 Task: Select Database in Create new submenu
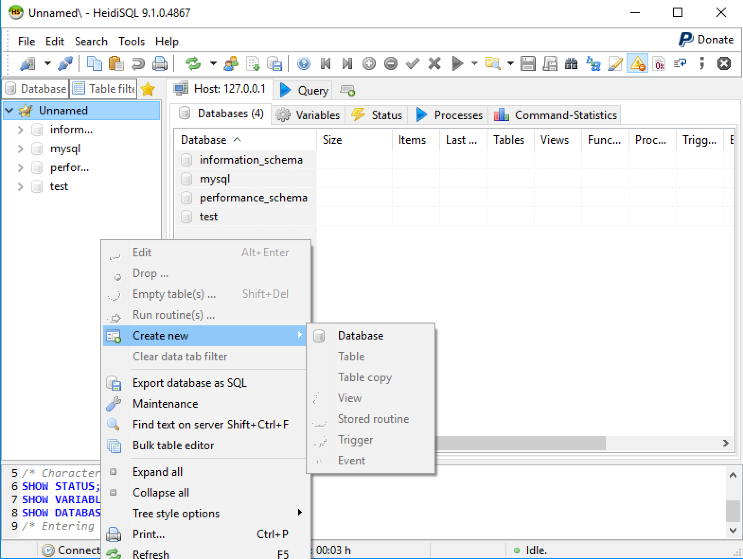(371, 336)
